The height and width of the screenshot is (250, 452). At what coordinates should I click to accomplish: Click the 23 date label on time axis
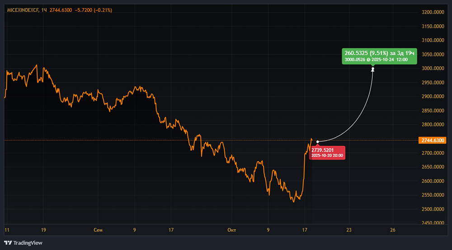[349, 230]
